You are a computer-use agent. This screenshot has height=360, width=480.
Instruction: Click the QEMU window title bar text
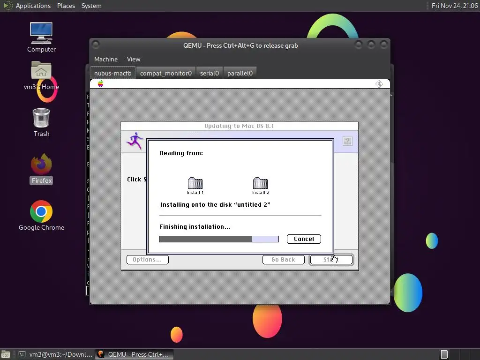tap(240, 45)
